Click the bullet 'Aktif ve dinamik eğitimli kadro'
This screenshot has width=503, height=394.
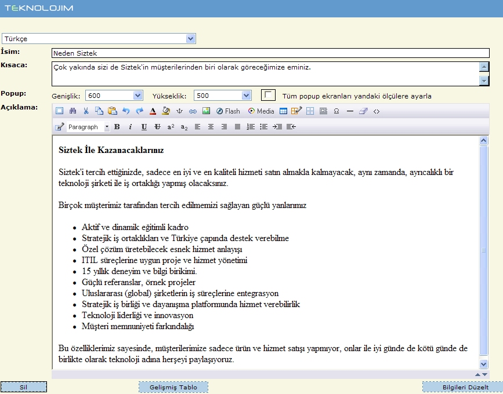(135, 227)
